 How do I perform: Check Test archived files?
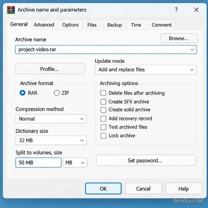[103, 127]
